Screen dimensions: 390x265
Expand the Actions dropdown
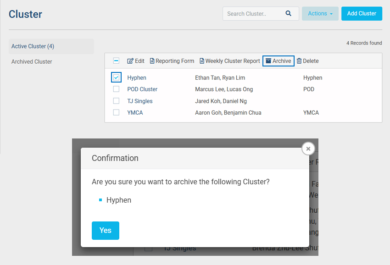(320, 14)
